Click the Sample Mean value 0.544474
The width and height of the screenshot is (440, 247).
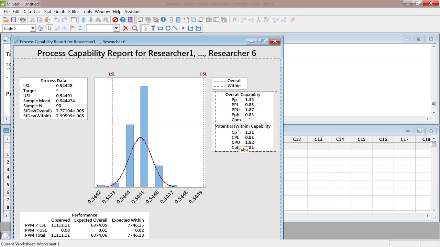(x=65, y=101)
